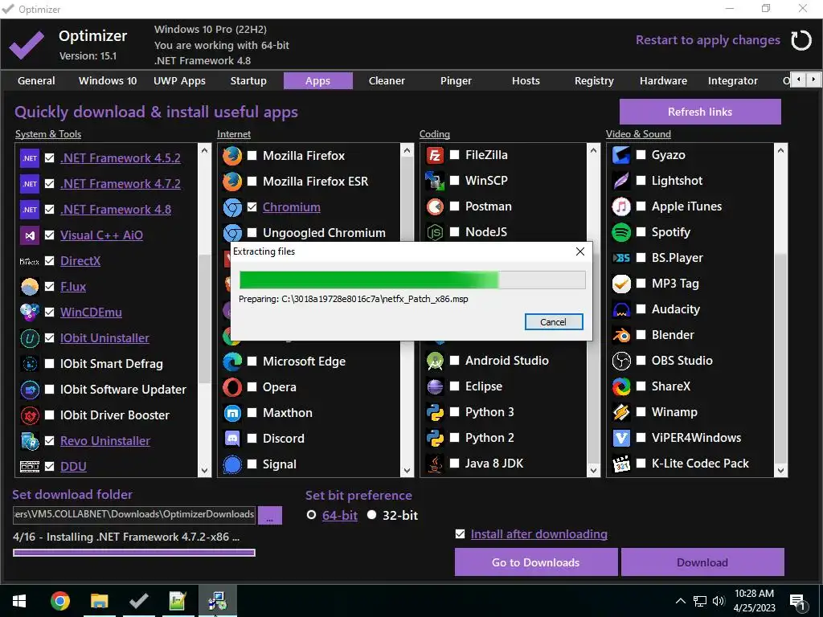Show hidden system tray icons chevron

(x=680, y=601)
